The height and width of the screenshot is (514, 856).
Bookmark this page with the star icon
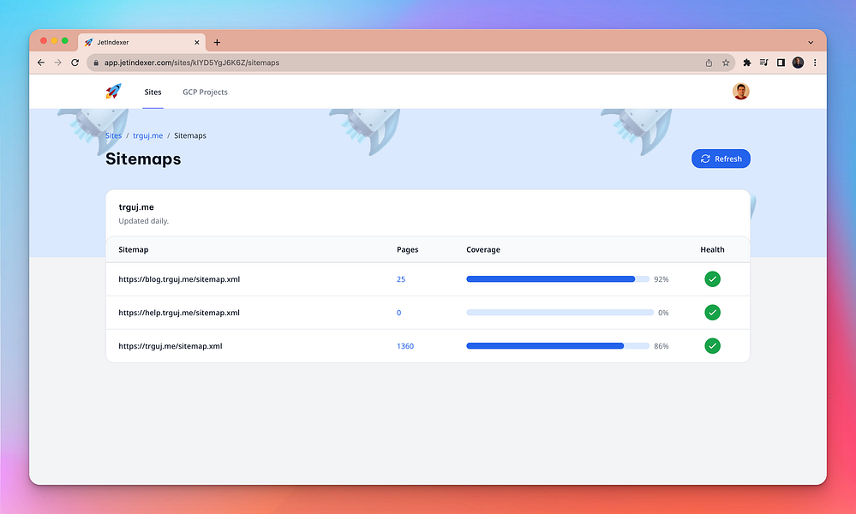[726, 63]
